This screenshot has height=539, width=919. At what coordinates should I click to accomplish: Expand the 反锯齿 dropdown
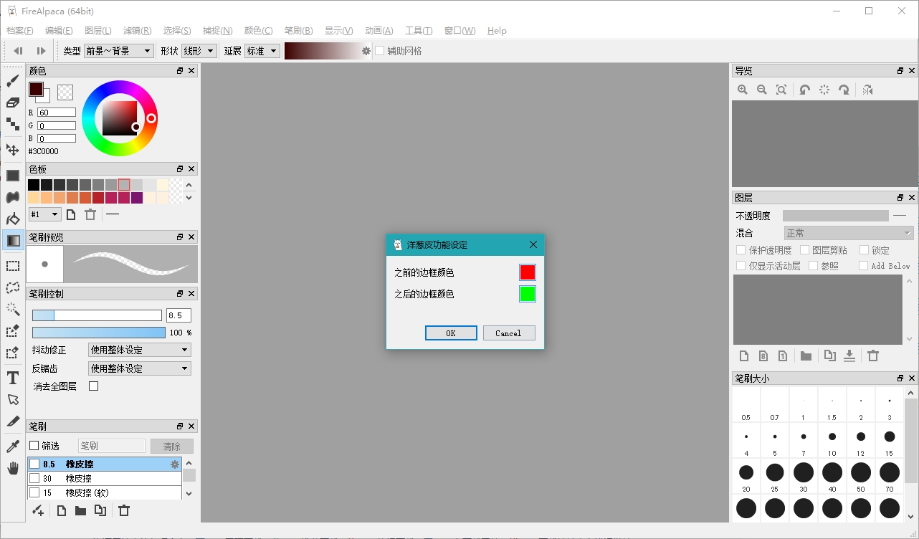coord(140,368)
